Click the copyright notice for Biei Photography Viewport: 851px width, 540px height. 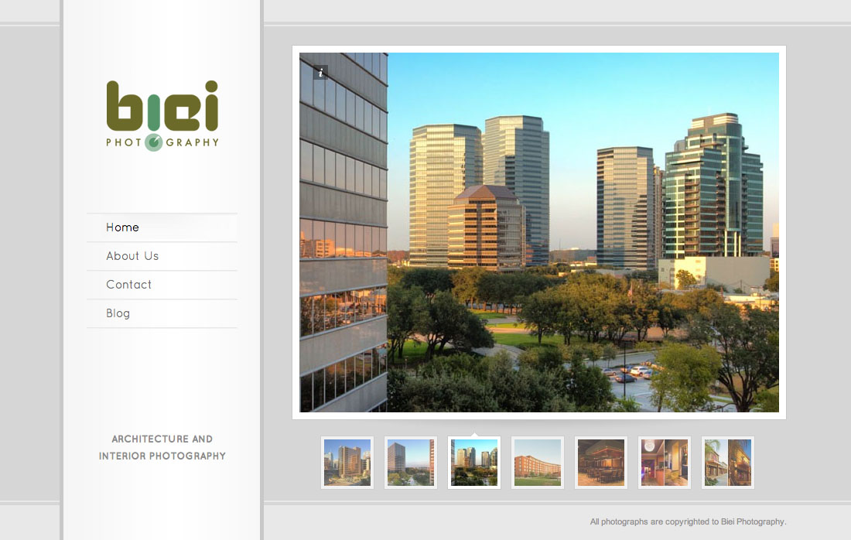(x=688, y=521)
